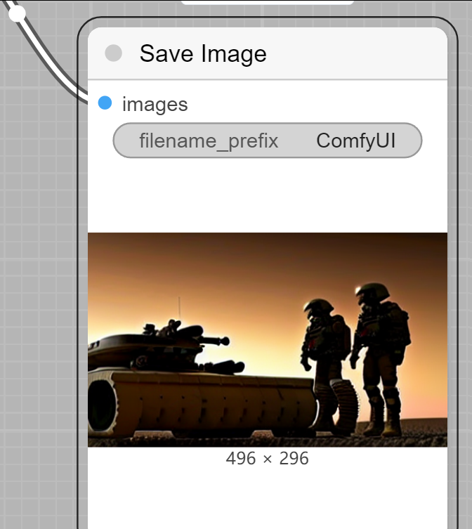Click the ComfyUI value text
472x529 pixels.
(x=355, y=141)
